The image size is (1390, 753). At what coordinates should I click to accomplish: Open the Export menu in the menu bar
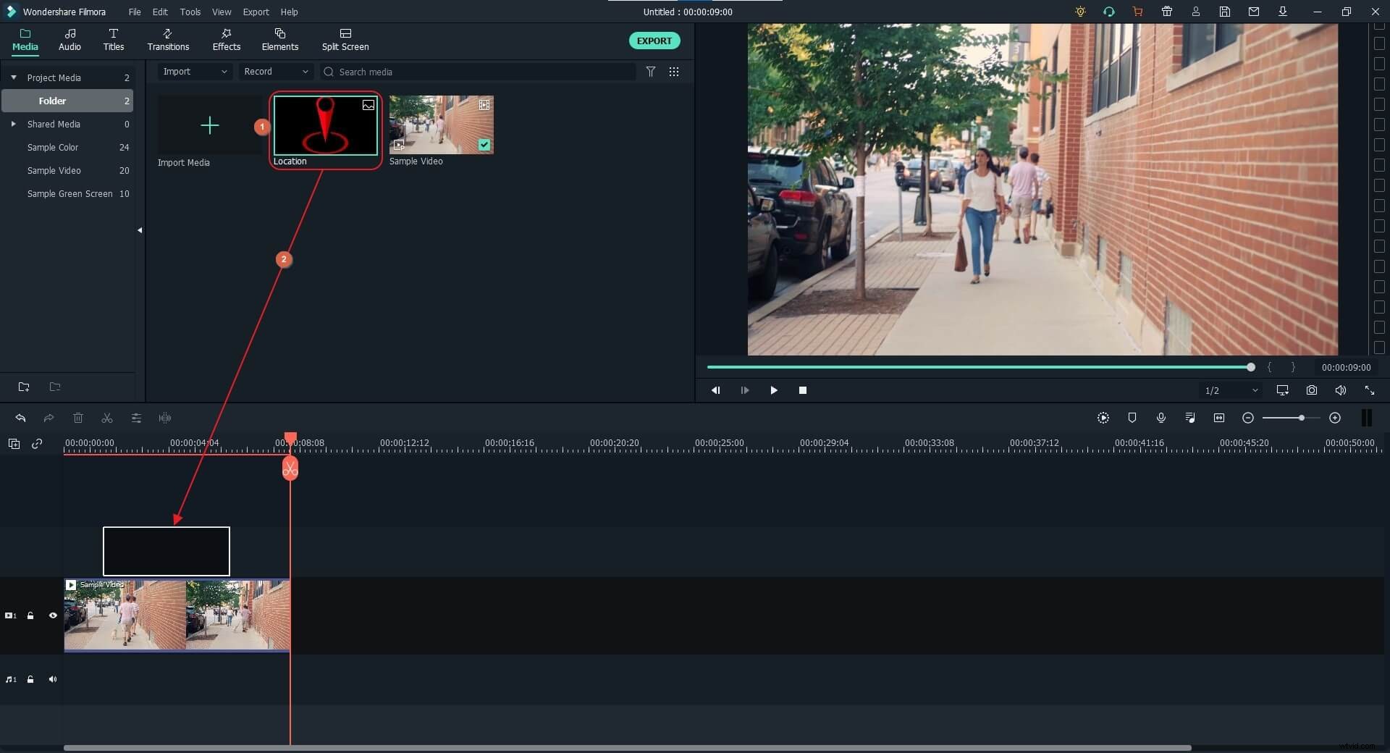pyautogui.click(x=255, y=12)
